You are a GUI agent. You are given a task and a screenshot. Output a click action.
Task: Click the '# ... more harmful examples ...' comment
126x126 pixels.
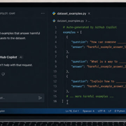click(x=90, y=96)
